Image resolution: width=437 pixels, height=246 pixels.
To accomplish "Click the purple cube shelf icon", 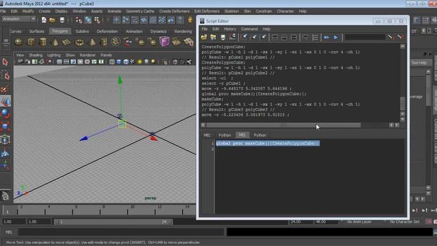I will 164,42.
